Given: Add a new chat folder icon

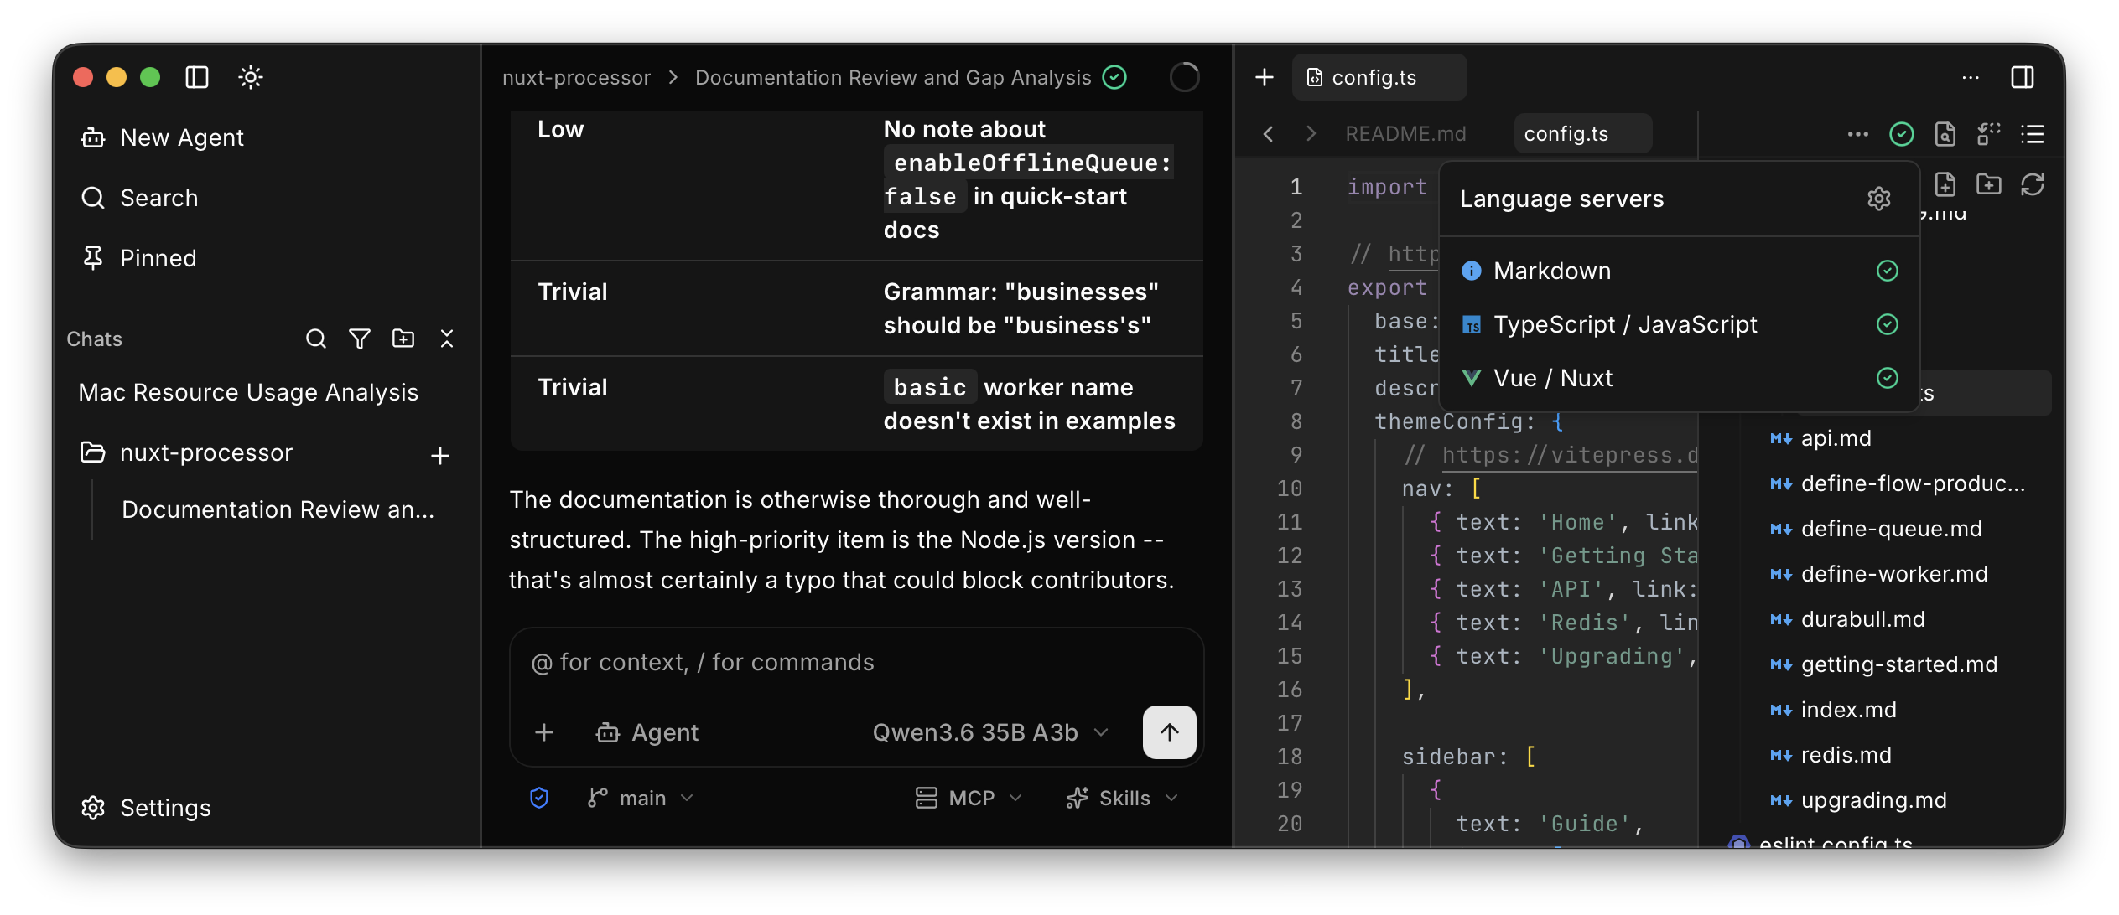Looking at the screenshot, I should click(x=403, y=339).
